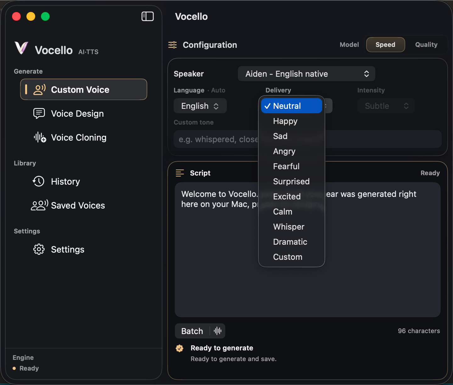Screen dimensions: 453x385
Task: Open the English language dropdown
Action: tap(200, 106)
